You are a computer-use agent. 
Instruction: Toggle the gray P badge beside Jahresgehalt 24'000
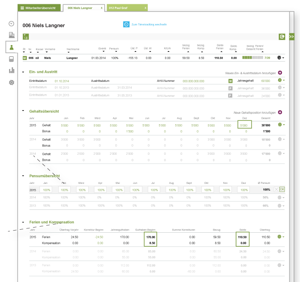click(230, 95)
